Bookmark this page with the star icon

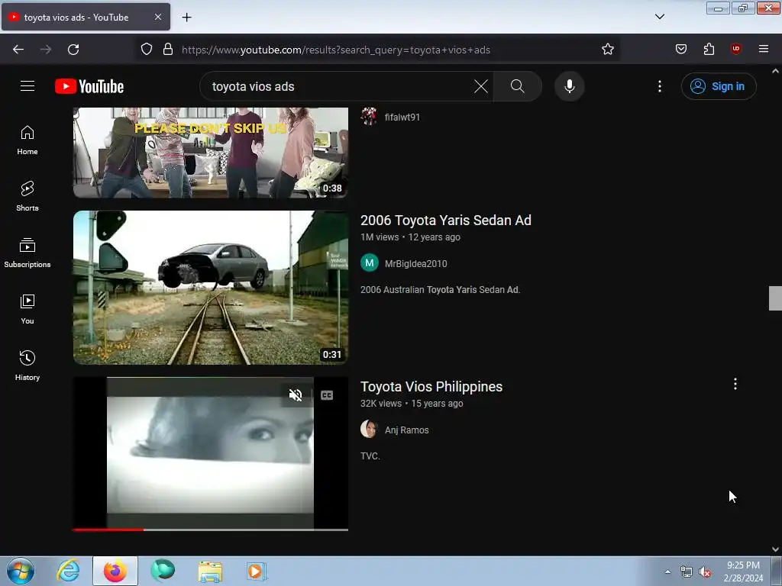607,50
